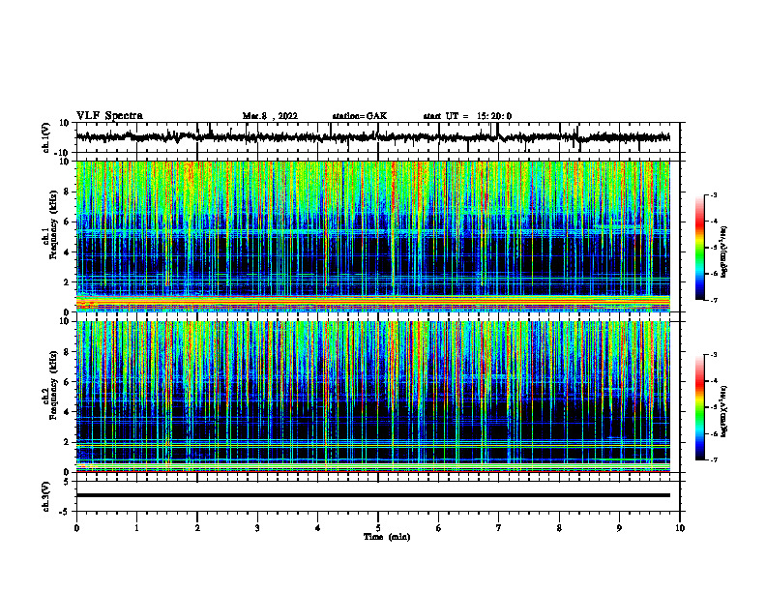Click the "Time (min)" axis label

pos(387,537)
